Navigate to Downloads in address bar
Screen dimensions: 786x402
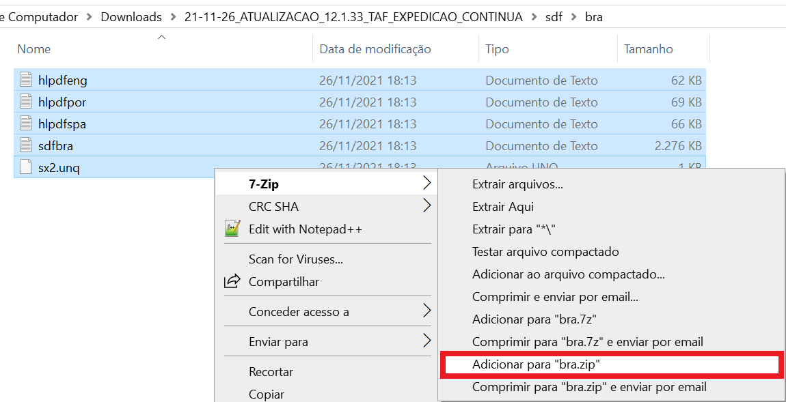tap(131, 17)
